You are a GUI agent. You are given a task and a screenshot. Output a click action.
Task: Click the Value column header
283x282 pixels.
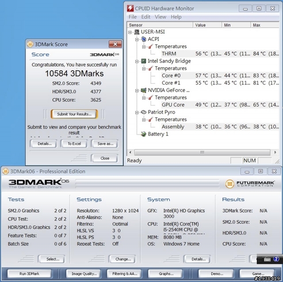click(x=207, y=25)
